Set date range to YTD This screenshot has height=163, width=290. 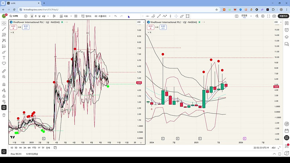[x=34, y=147]
